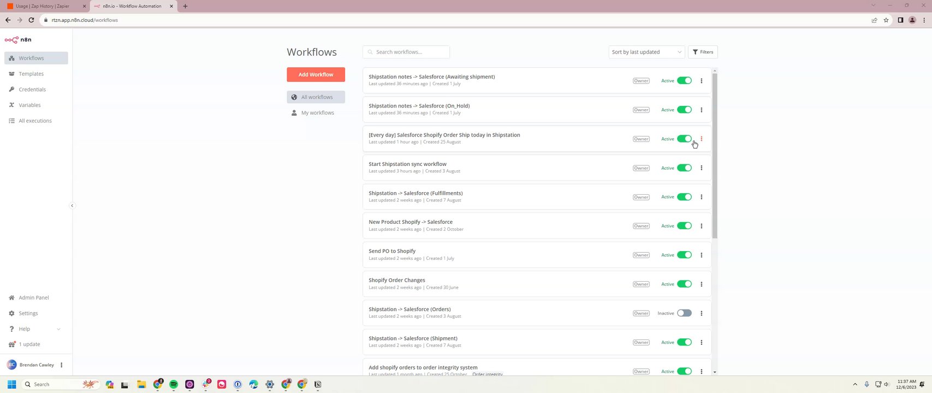Open Brendan Cawley user options menu
The width and height of the screenshot is (932, 393).
click(61, 365)
